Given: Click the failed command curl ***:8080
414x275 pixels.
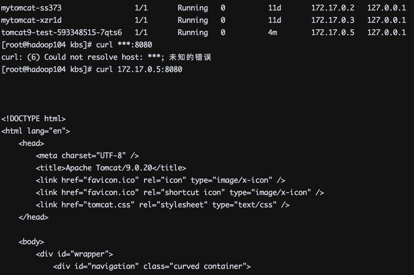Looking at the screenshot, I should coord(124,45).
